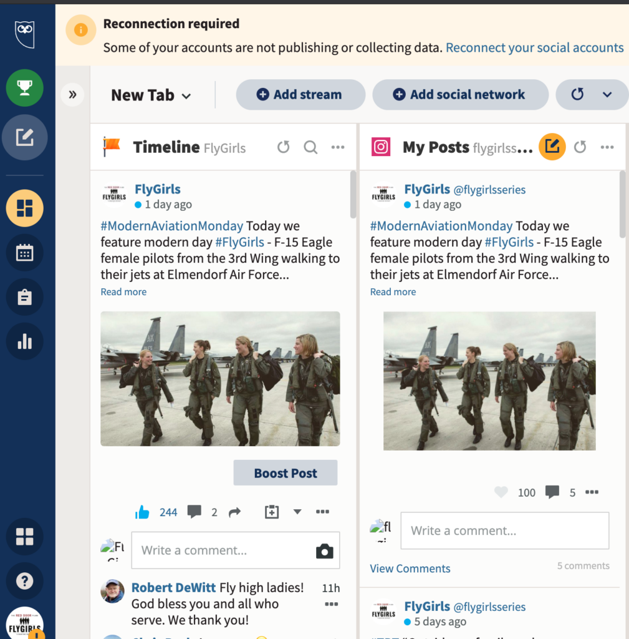Click the comment bubble with 2 comments
Image resolution: width=629 pixels, height=639 pixels.
click(194, 512)
